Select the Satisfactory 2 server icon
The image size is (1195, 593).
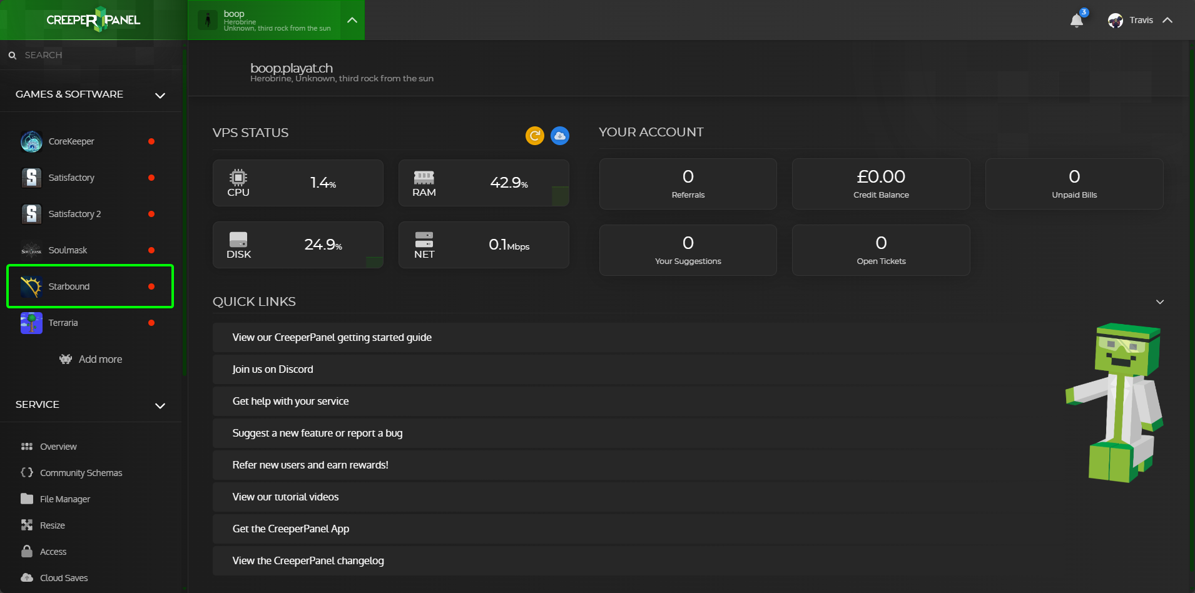coord(31,214)
